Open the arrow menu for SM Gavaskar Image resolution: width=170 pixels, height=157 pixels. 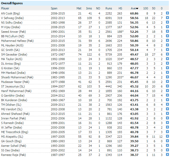point(167,54)
